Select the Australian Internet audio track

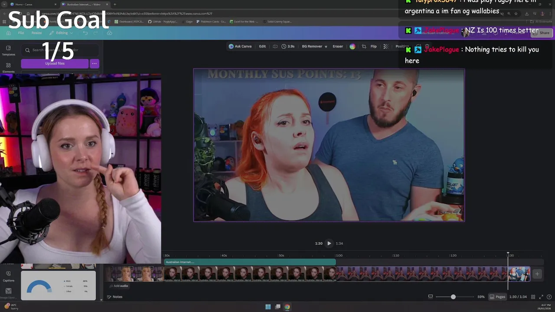250,262
